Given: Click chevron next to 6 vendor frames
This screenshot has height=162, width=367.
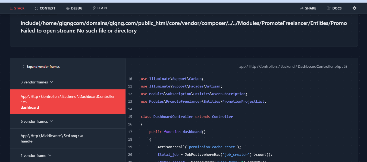Looking at the screenshot, I should tap(51, 121).
